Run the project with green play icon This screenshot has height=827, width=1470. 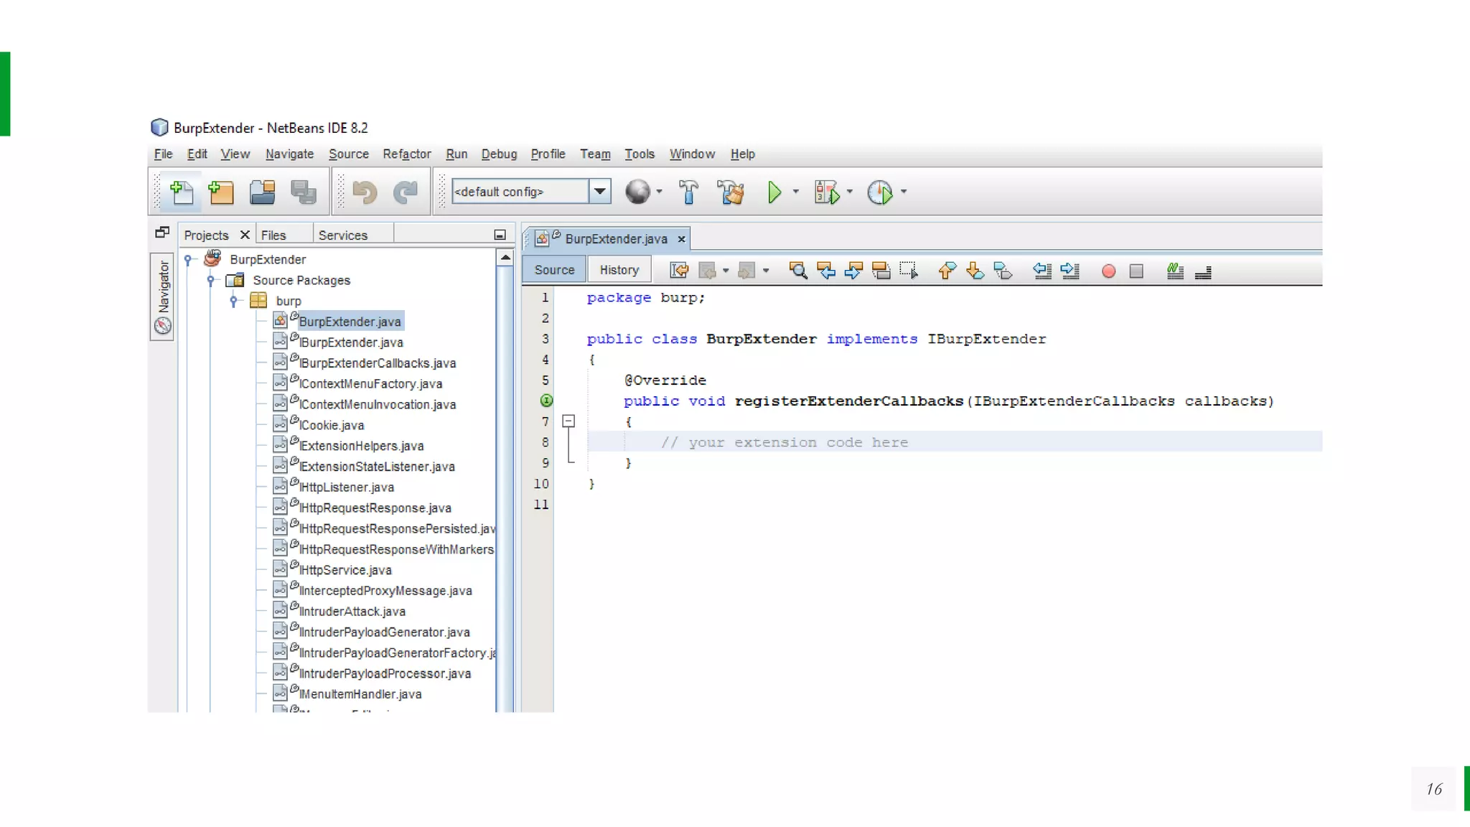click(774, 192)
